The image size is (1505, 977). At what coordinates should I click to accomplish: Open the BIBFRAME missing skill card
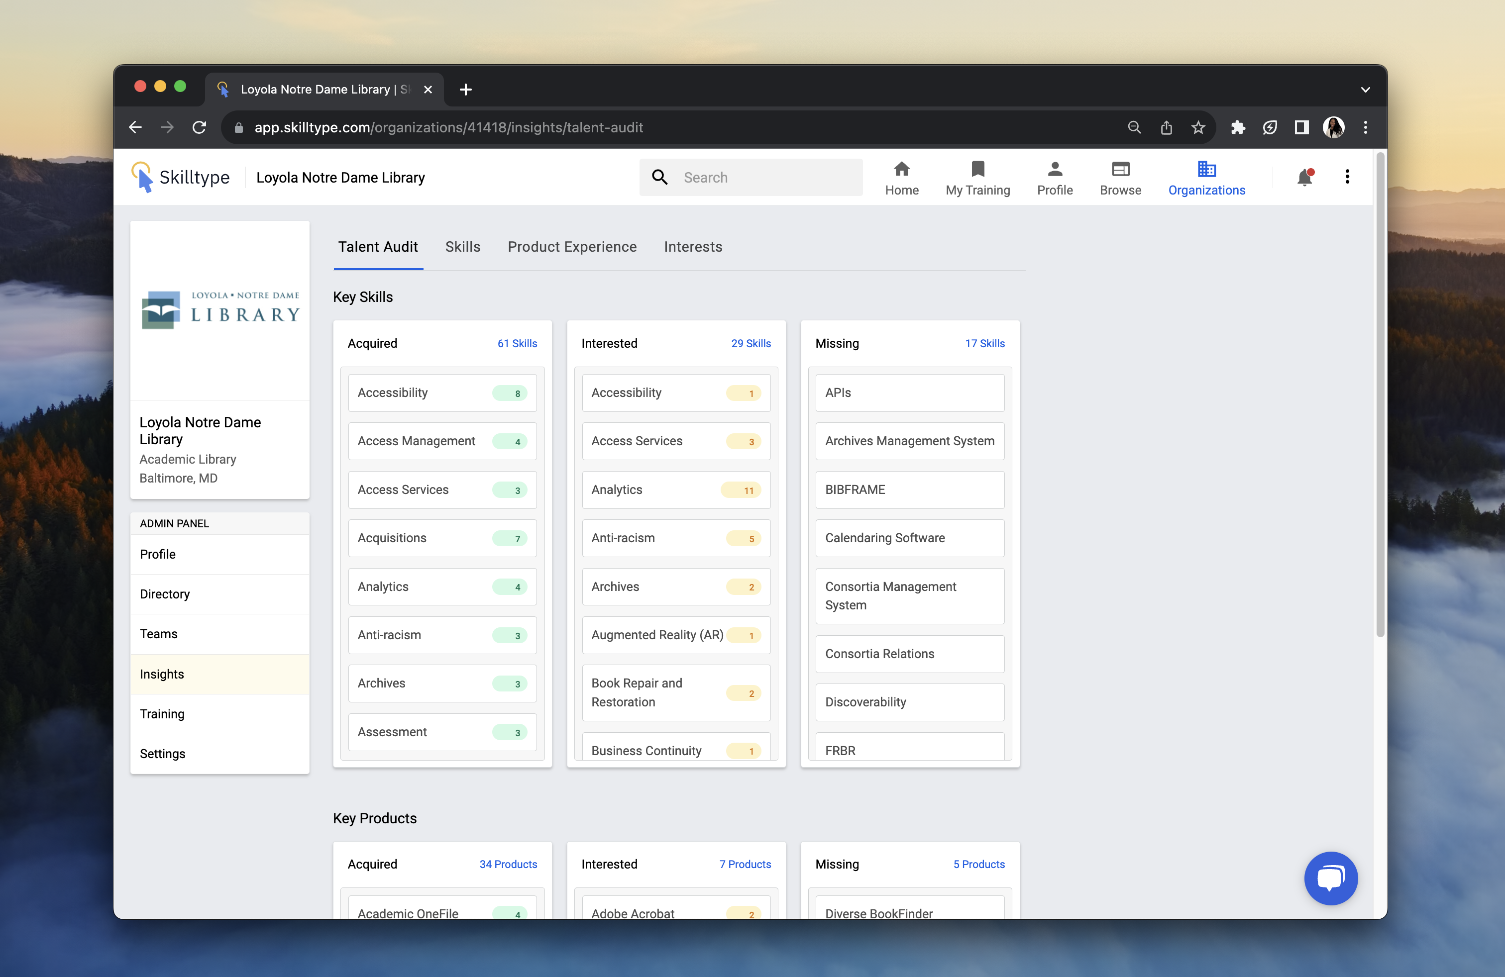(909, 490)
